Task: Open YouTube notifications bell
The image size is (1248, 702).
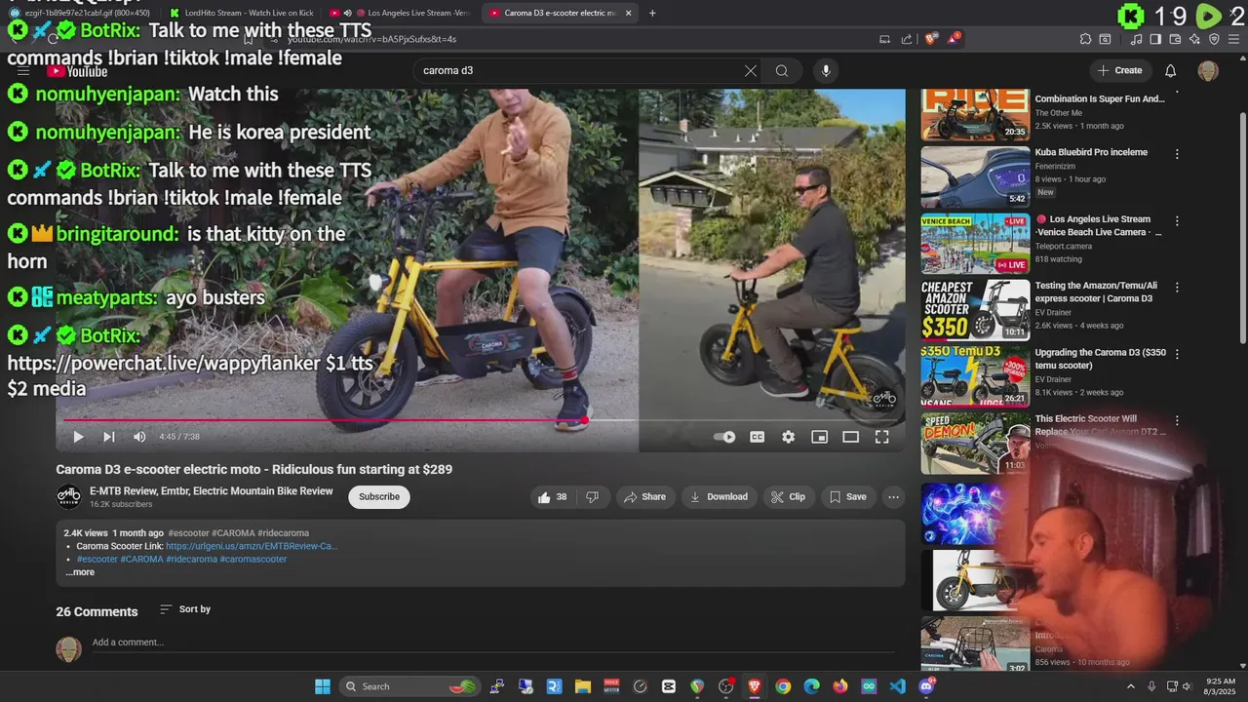Action: [x=1171, y=70]
